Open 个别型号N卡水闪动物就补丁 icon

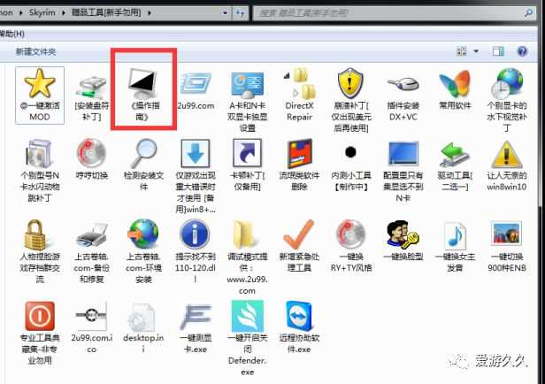[x=39, y=154]
